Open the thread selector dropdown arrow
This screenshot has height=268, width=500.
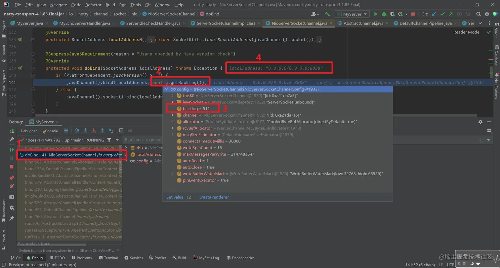(x=117, y=140)
